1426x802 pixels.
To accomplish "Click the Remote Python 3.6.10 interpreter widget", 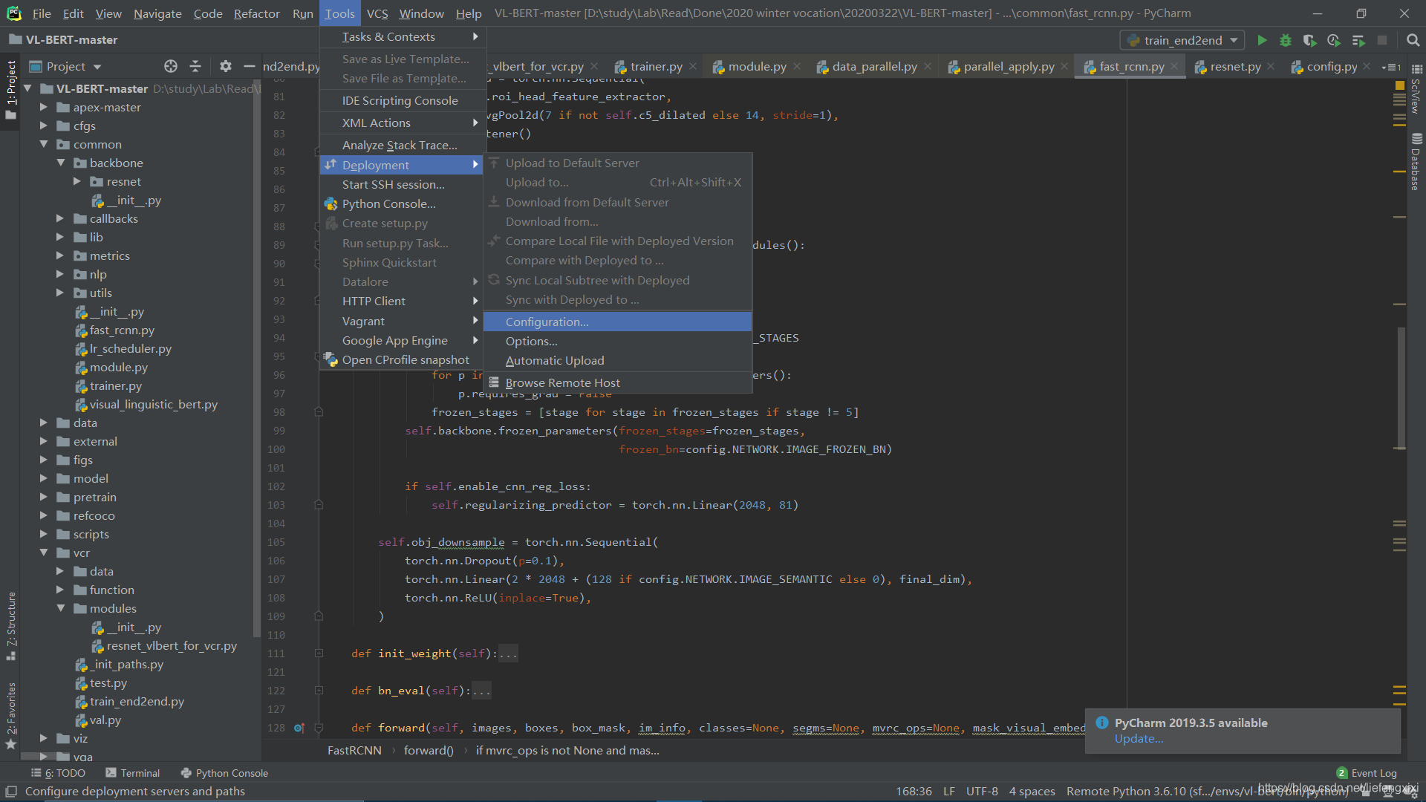I will (1208, 792).
